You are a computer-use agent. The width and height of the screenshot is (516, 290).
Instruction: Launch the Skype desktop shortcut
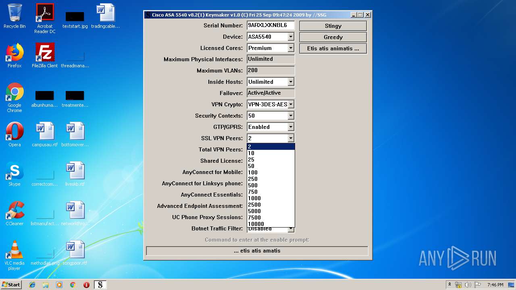(x=15, y=174)
